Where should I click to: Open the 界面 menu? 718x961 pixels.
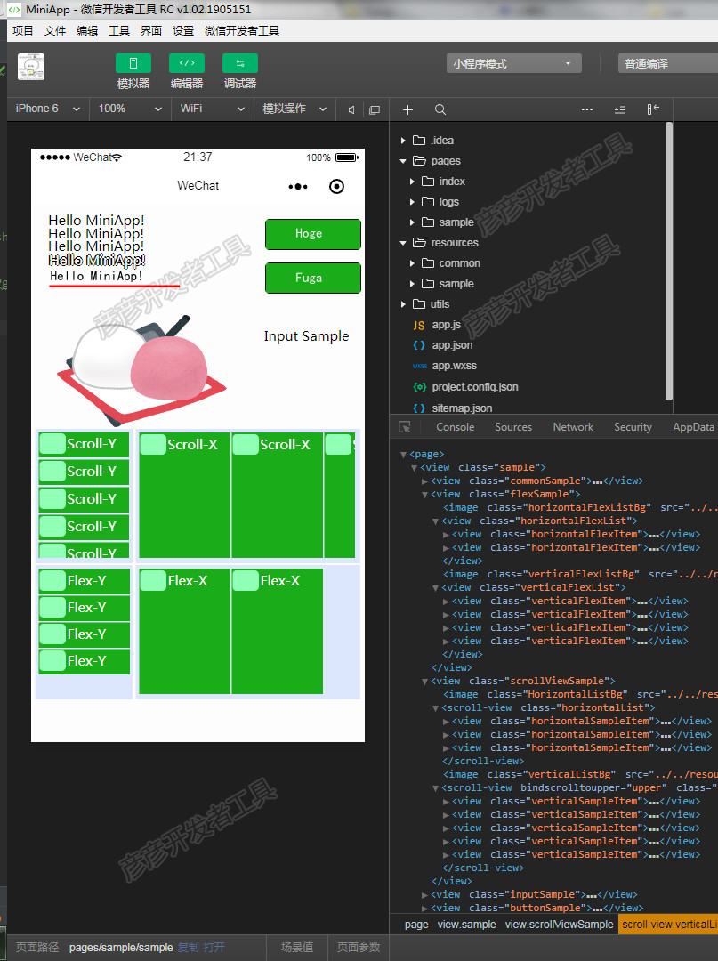pos(150,30)
